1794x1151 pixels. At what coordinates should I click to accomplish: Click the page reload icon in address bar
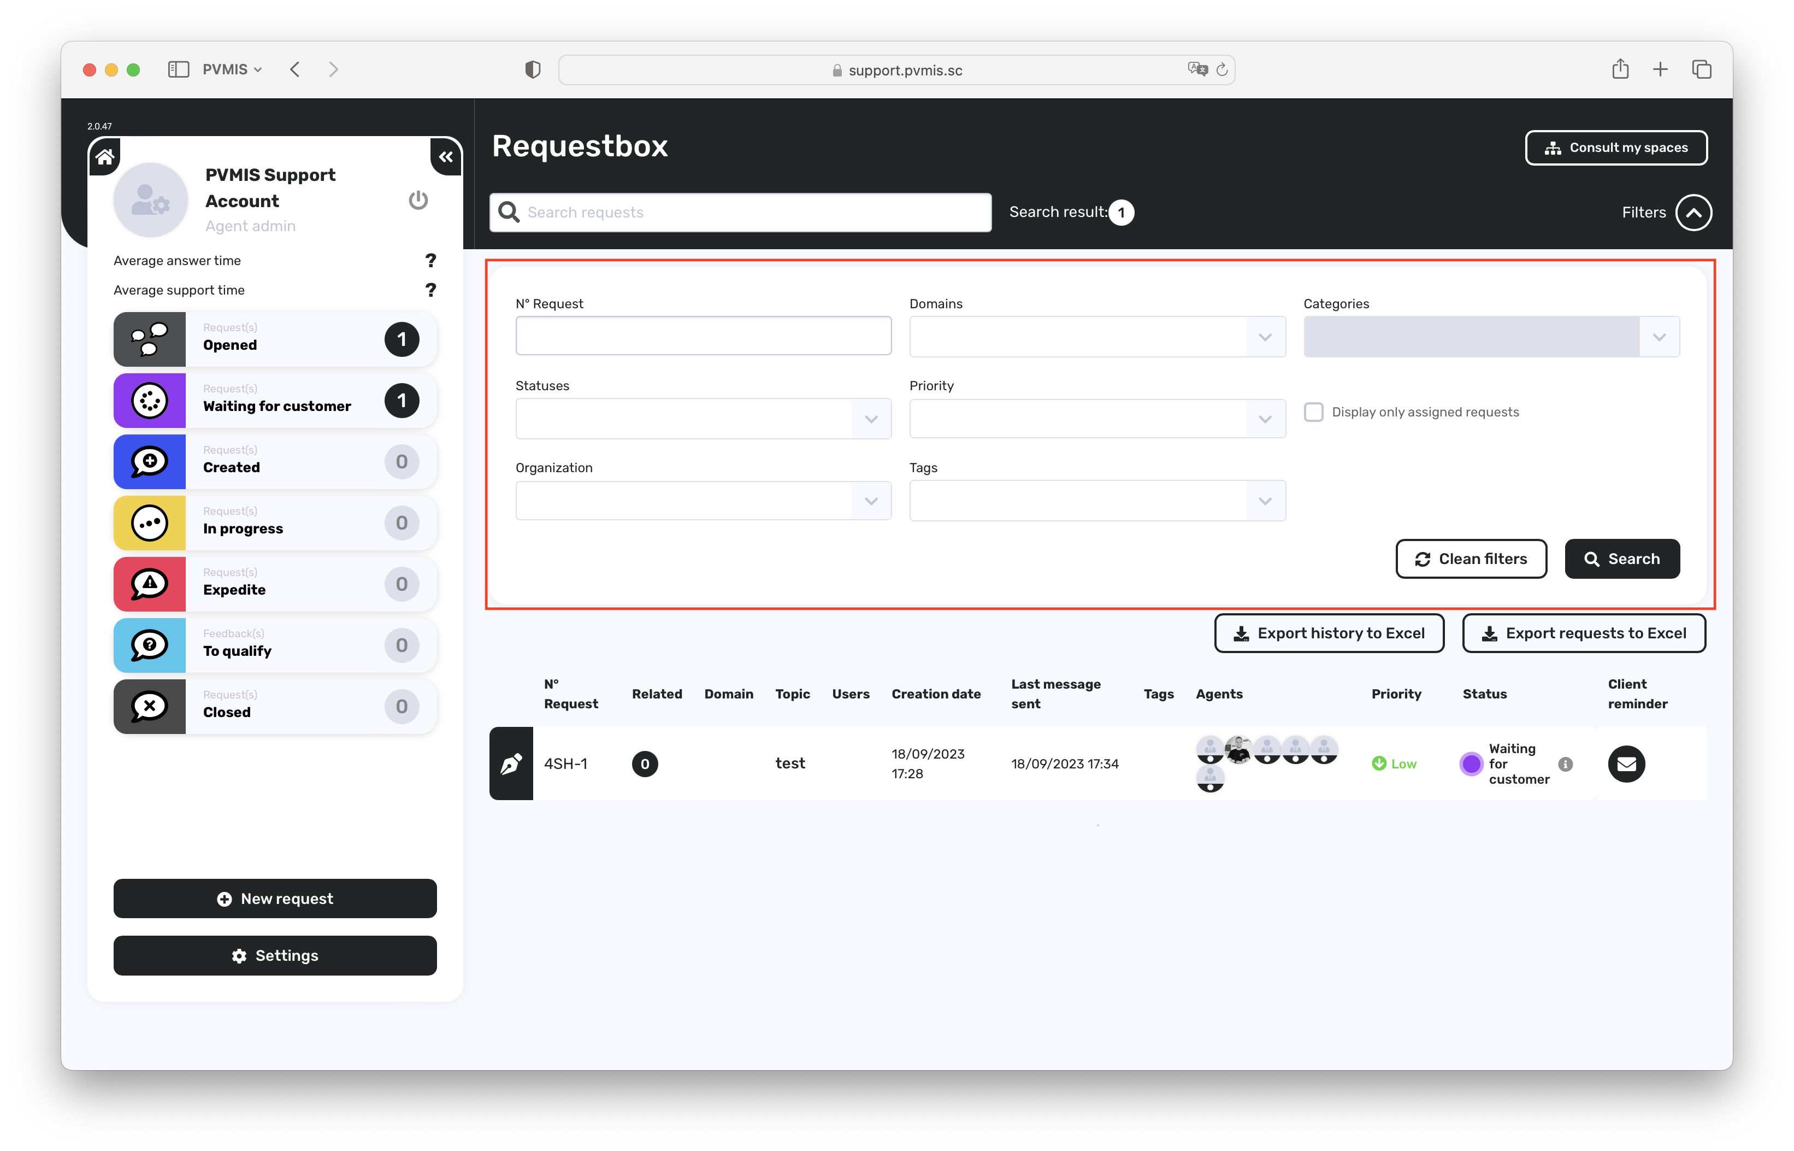(x=1222, y=69)
